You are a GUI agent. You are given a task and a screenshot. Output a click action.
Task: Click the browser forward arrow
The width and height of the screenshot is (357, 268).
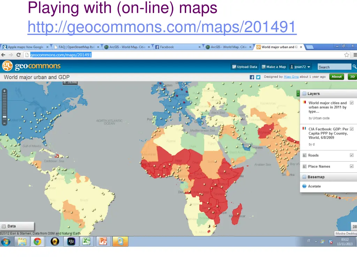pyautogui.click(x=11, y=55)
